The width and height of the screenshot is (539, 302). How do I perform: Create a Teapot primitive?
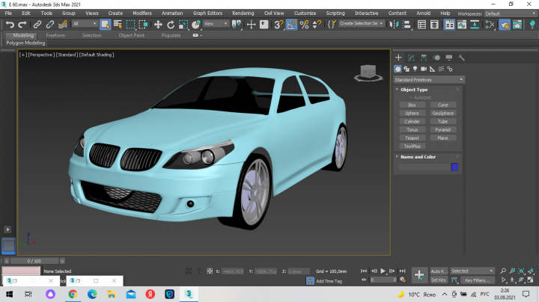(x=412, y=138)
